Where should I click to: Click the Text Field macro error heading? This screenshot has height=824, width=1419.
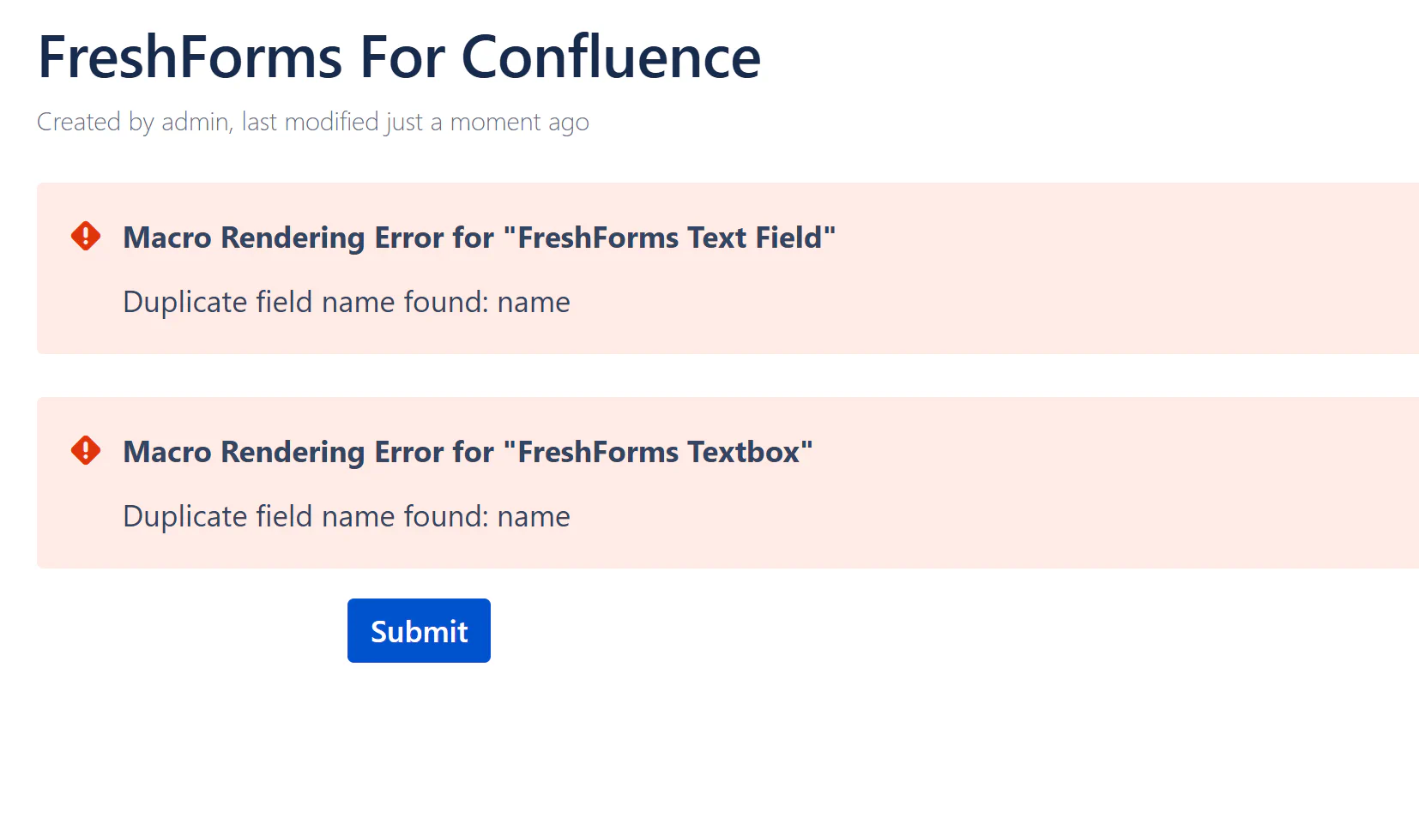click(x=479, y=238)
